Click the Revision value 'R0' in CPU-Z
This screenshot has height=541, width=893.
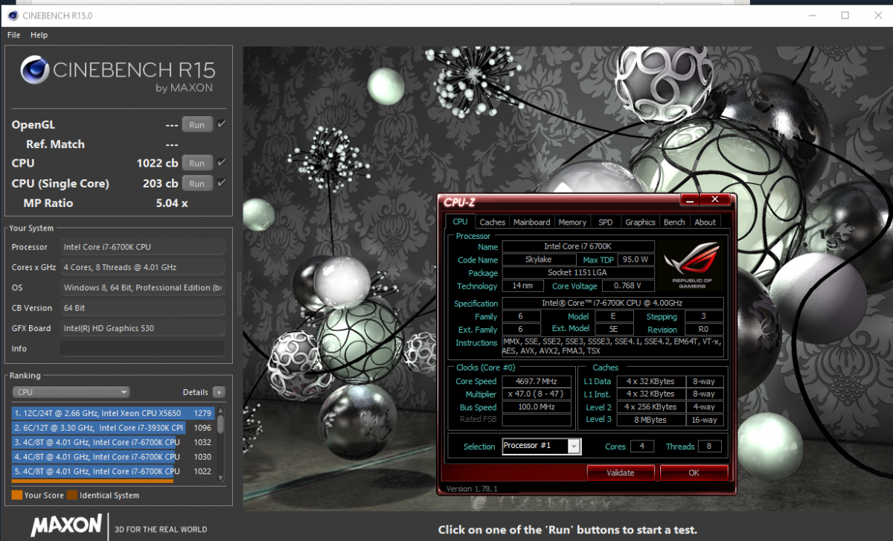702,329
